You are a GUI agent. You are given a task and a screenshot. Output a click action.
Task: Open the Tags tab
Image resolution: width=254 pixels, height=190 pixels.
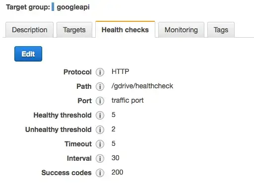coord(221,30)
